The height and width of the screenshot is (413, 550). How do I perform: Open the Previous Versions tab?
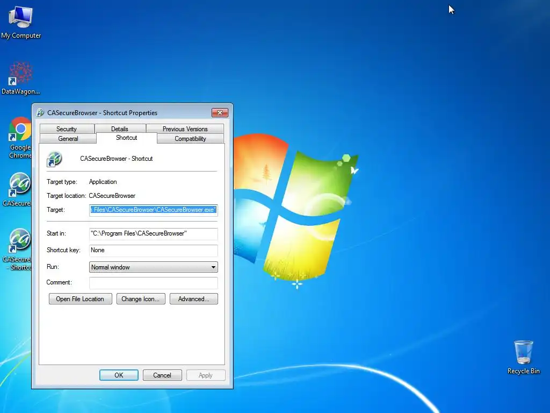[185, 129]
